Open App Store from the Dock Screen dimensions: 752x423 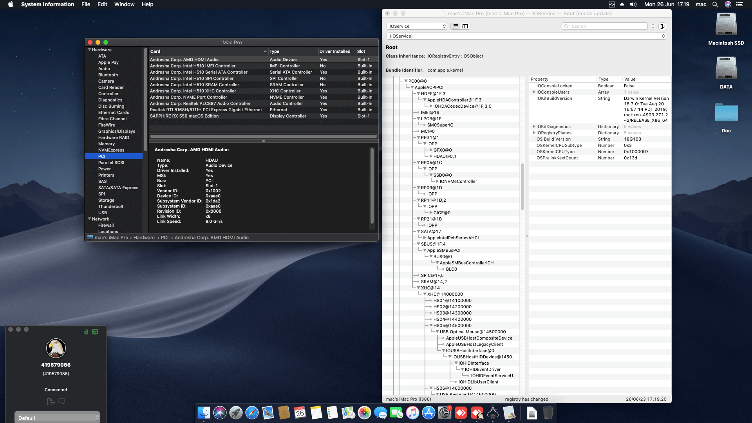point(428,412)
